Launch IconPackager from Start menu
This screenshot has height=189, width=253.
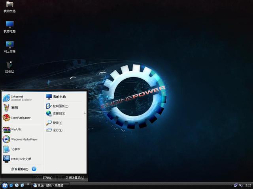(x=23, y=118)
